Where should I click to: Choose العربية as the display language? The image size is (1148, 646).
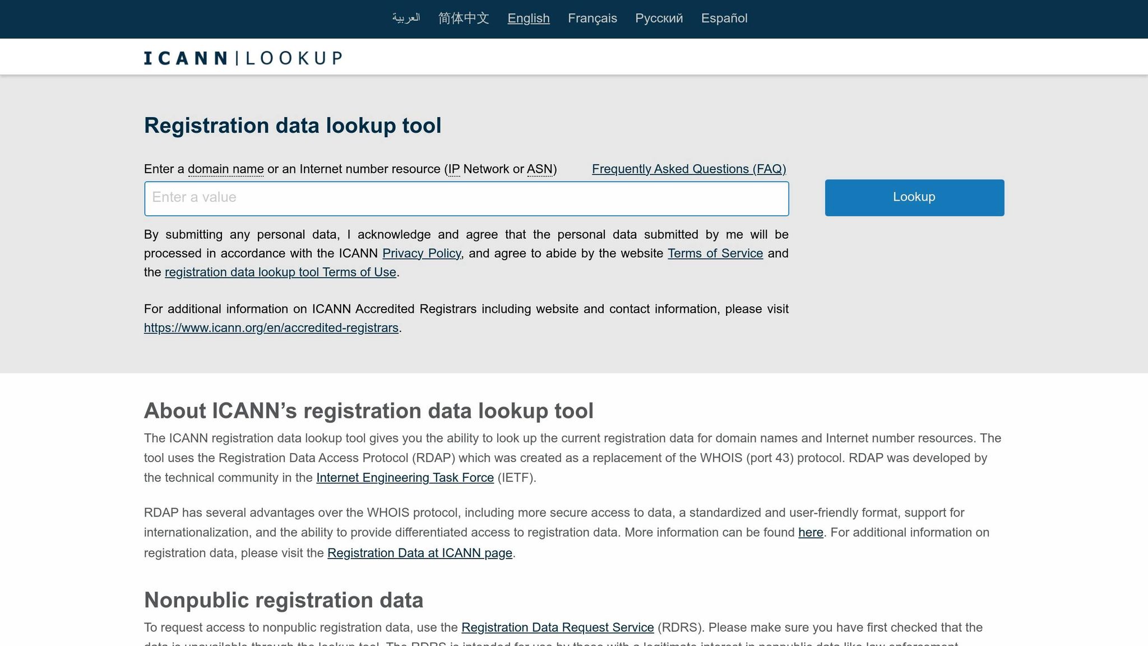tap(406, 18)
